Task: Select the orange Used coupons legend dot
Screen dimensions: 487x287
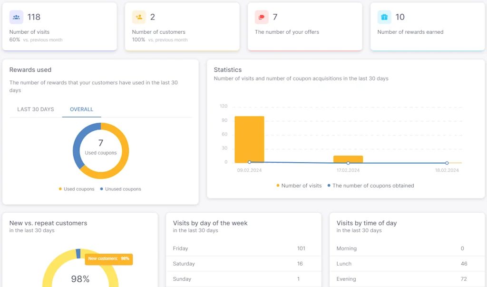Action: (60, 189)
